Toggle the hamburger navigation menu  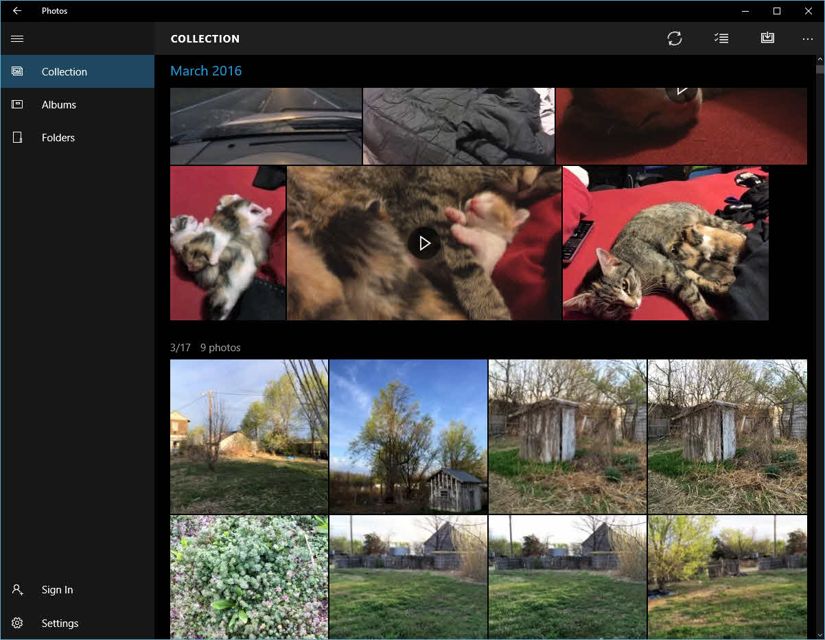pyautogui.click(x=17, y=39)
